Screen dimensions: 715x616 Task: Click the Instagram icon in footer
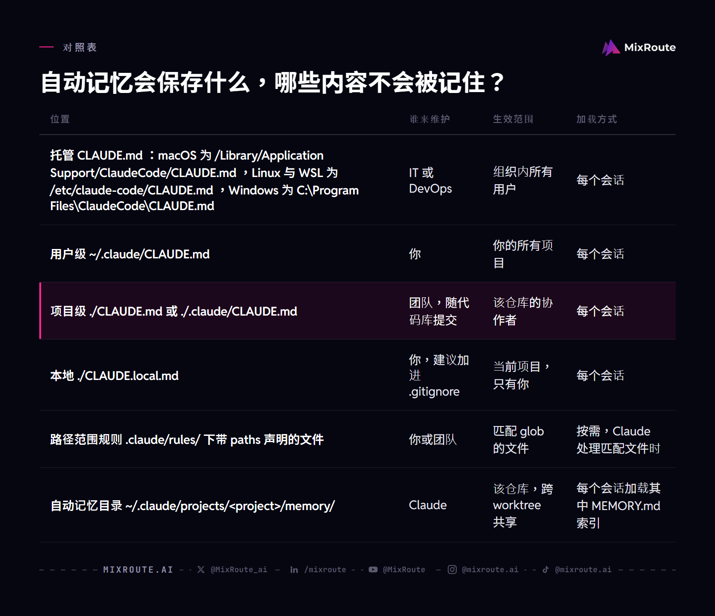coord(452,570)
